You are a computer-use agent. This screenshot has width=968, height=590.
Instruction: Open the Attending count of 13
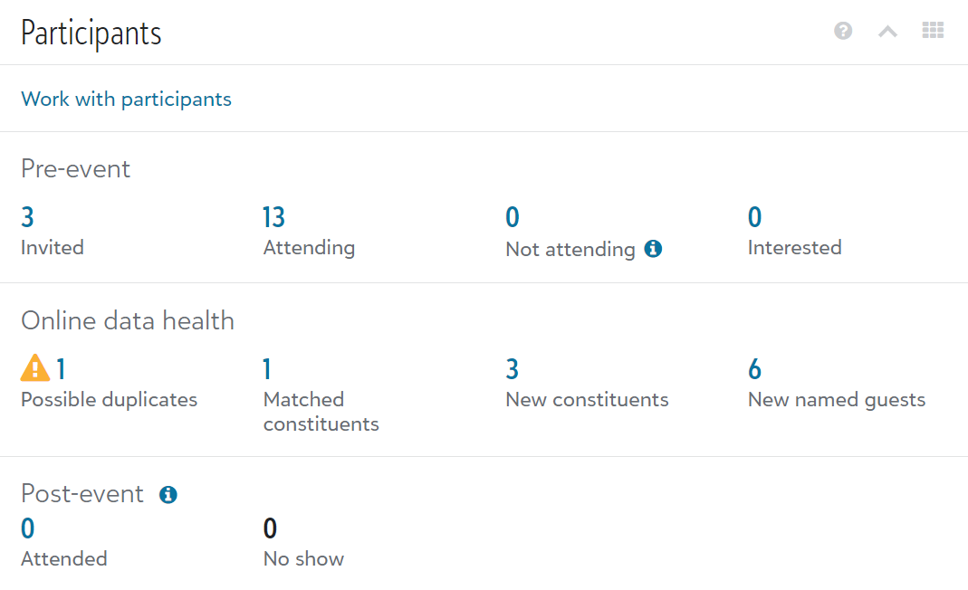click(273, 217)
